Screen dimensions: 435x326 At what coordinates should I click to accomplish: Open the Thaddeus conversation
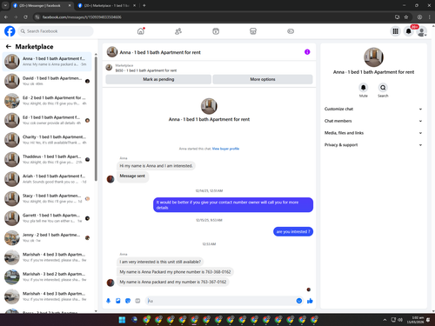[x=47, y=159]
